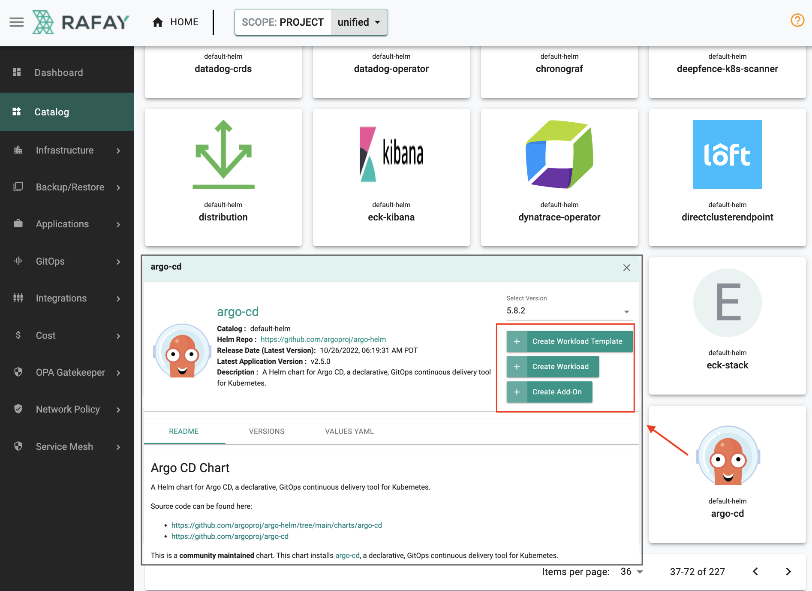Click Create Workload Template button
This screenshot has height=591, width=812.
569,341
